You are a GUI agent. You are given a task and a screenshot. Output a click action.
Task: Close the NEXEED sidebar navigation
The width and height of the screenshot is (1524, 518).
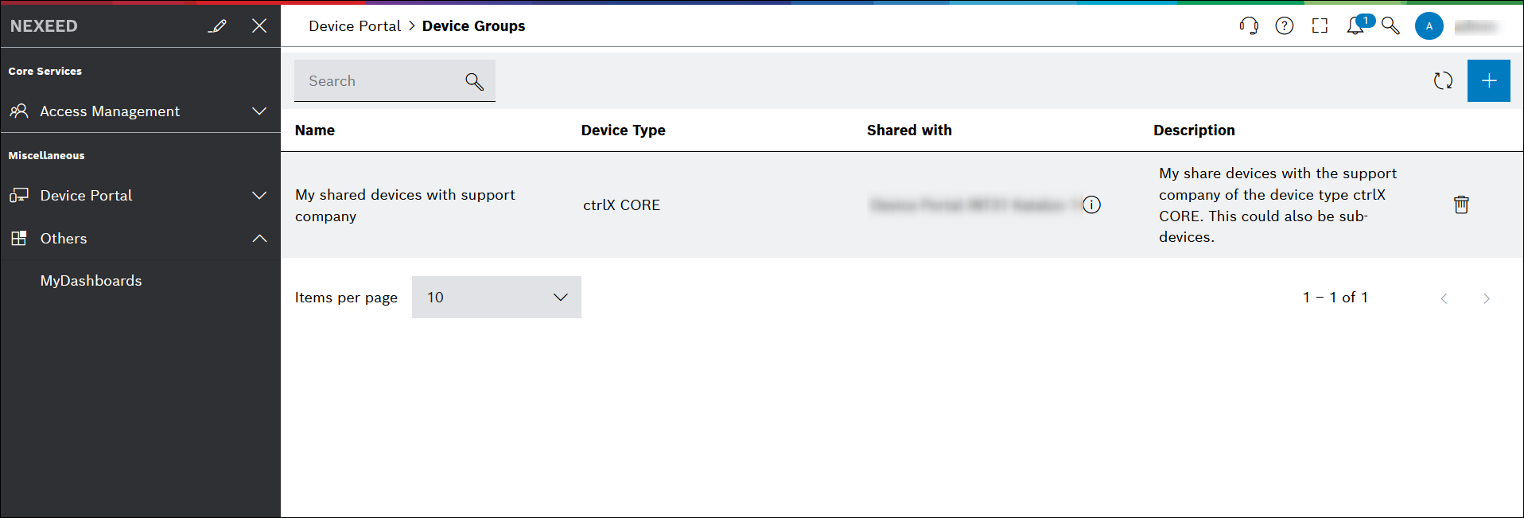(x=259, y=26)
